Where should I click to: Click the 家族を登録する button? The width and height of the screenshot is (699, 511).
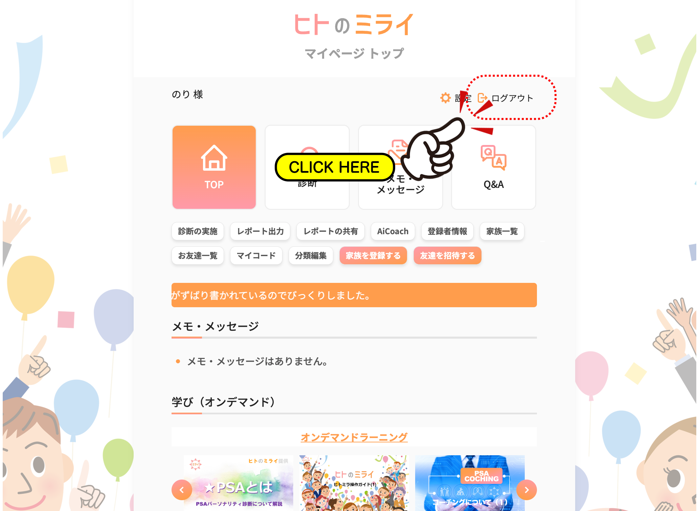373,255
